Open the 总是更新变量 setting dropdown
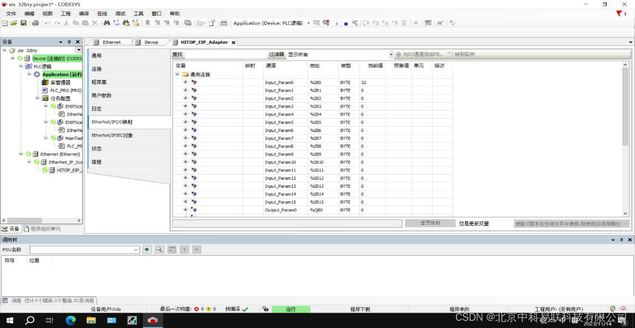This screenshot has height=328, width=635. (626, 224)
